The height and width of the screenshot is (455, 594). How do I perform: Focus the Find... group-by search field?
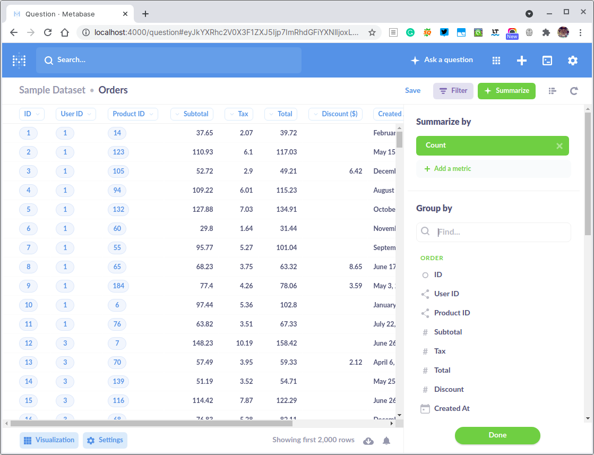[x=493, y=232]
